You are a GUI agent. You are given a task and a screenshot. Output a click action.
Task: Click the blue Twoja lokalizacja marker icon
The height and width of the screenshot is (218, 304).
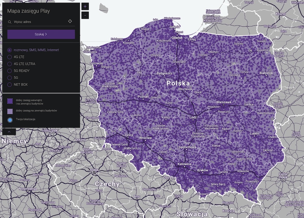[10, 120]
